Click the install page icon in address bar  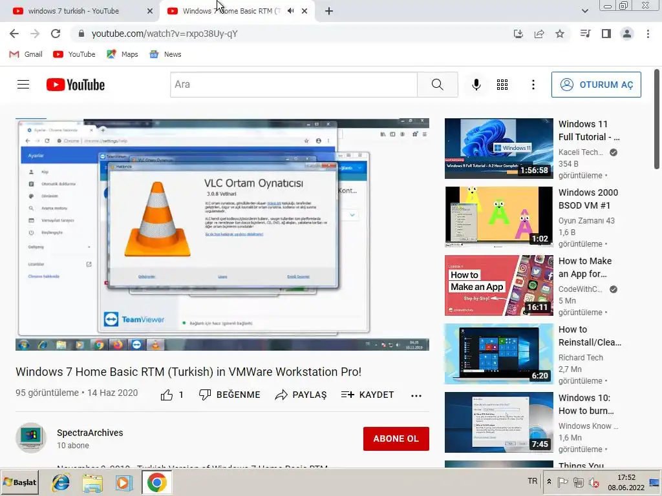518,34
